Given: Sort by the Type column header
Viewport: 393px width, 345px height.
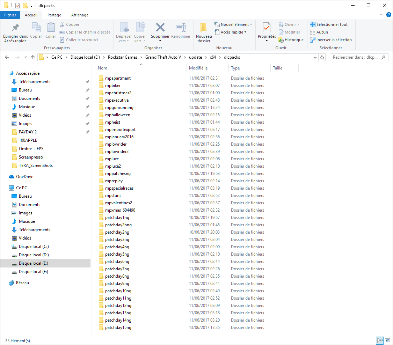Looking at the screenshot, I should pyautogui.click(x=235, y=68).
